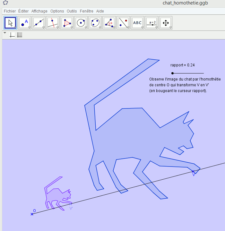Screen dimensions: 225x231
Task: Select the Slider a=2 tool
Action: tap(151, 23)
